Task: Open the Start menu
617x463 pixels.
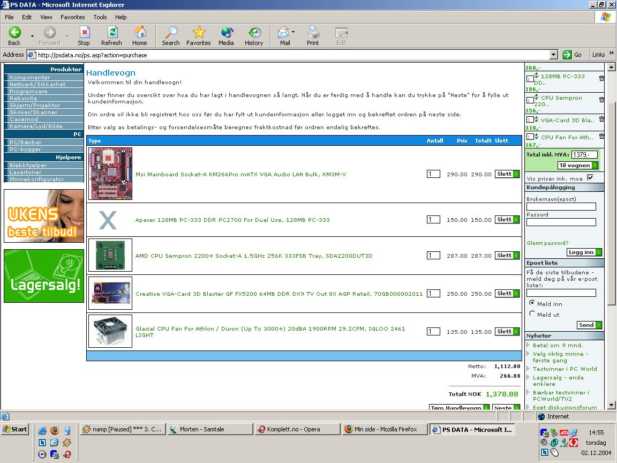Action: [x=14, y=429]
